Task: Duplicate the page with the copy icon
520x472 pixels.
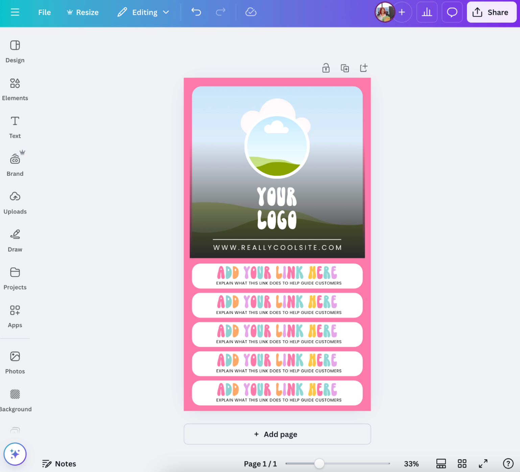Action: 345,68
